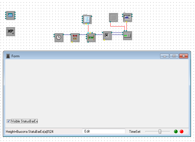Click the TimeSet label
The height and width of the screenshot is (142, 195).
pyautogui.click(x=135, y=132)
